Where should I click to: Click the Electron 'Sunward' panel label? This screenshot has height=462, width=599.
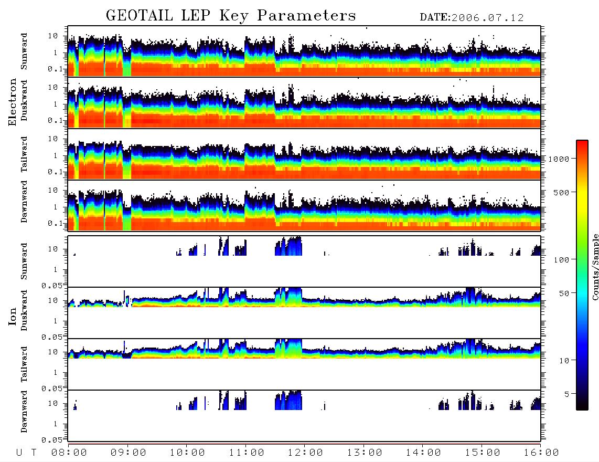pos(24,51)
